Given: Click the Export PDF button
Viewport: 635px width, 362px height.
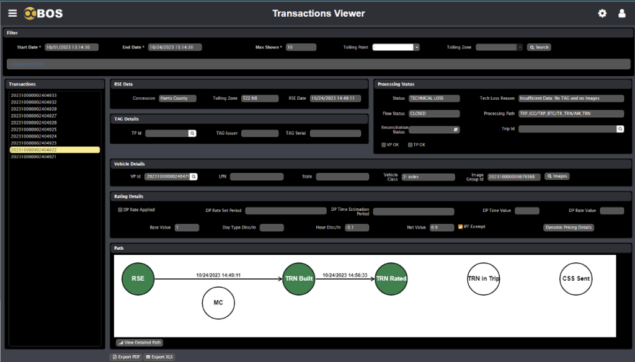Looking at the screenshot, I should pos(126,357).
